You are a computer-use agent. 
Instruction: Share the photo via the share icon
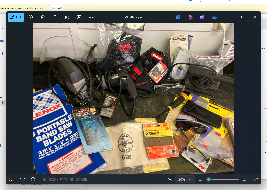pyautogui.click(x=67, y=17)
